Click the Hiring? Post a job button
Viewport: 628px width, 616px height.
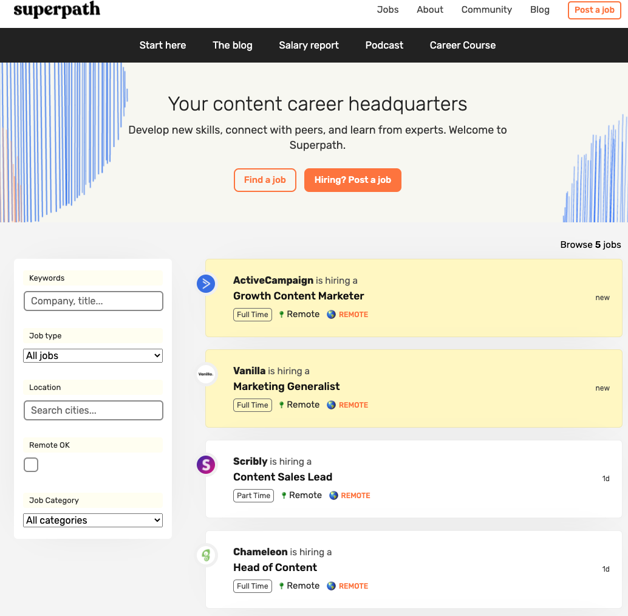[352, 180]
